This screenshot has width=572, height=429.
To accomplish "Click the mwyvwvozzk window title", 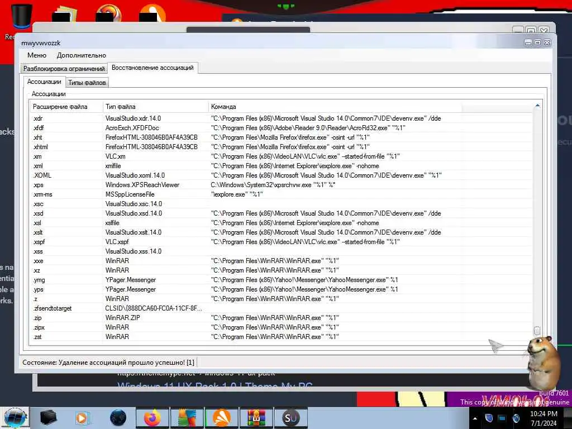I will tap(41, 42).
